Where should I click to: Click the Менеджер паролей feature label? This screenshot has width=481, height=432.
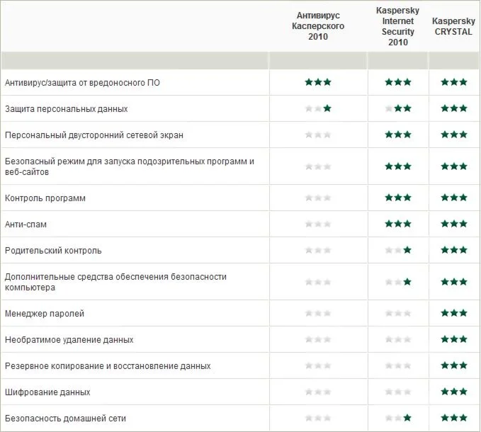click(x=45, y=314)
